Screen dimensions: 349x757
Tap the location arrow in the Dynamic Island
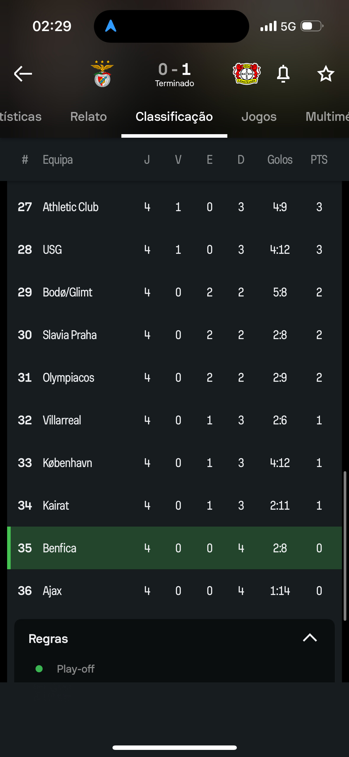pos(111,26)
